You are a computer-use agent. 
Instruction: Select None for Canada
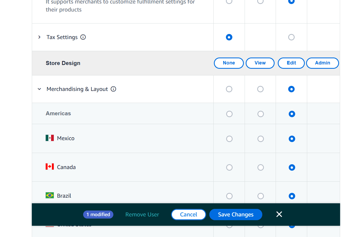click(x=229, y=167)
